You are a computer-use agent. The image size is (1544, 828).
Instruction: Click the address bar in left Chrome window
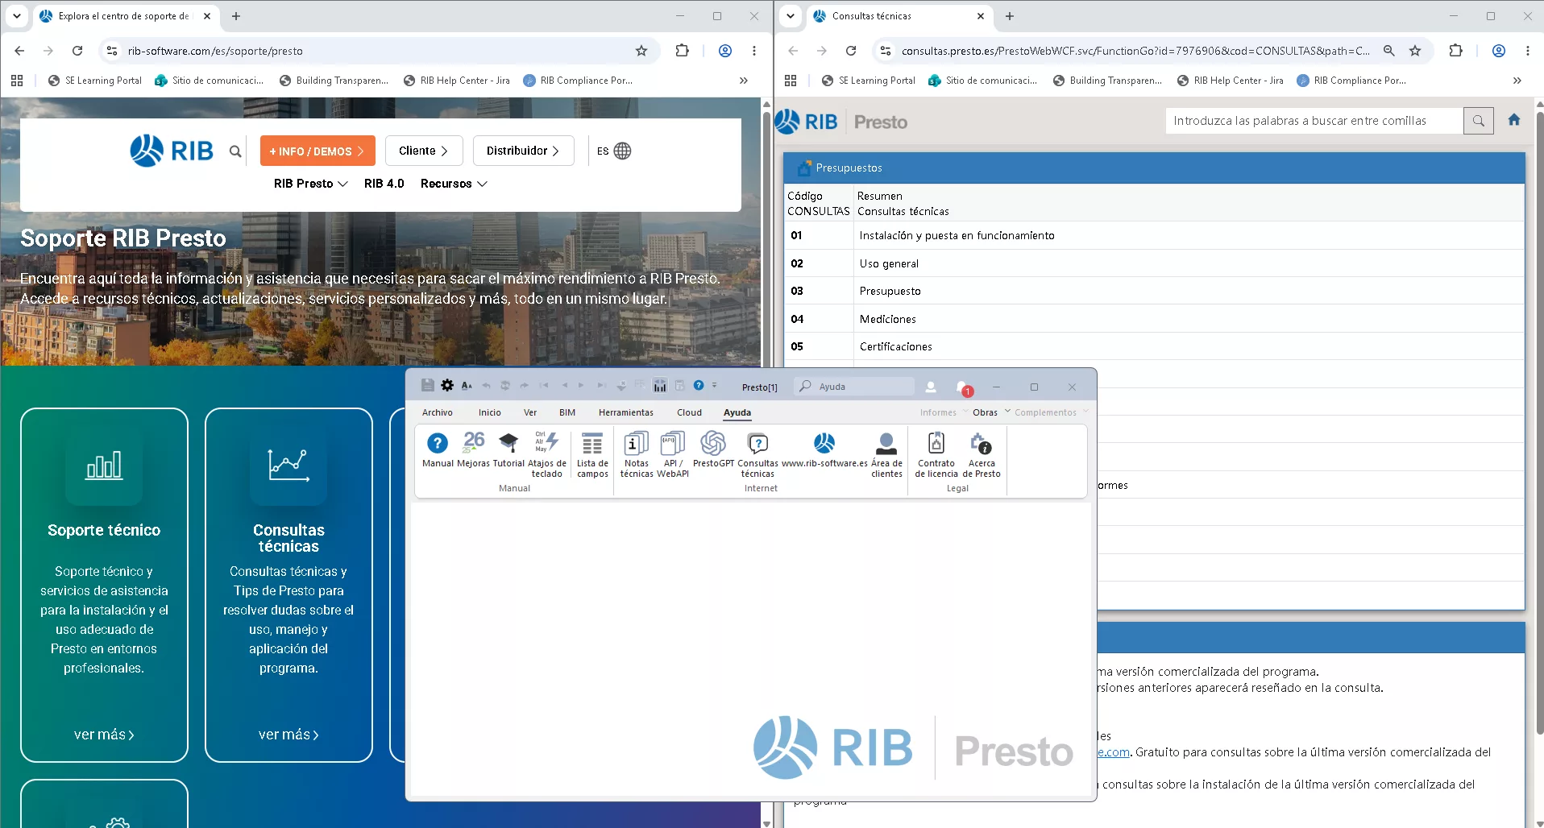click(x=379, y=51)
